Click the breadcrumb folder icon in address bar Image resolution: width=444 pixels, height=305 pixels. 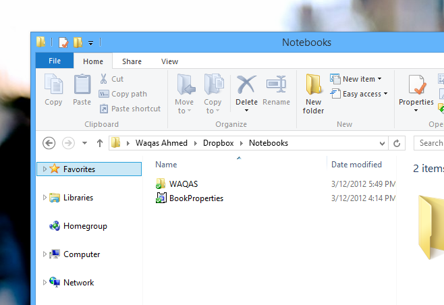[115, 143]
